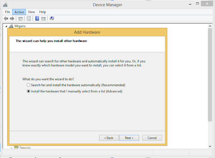The height and width of the screenshot is (158, 215).
Task: Click the Next button in wizard
Action: [129, 138]
